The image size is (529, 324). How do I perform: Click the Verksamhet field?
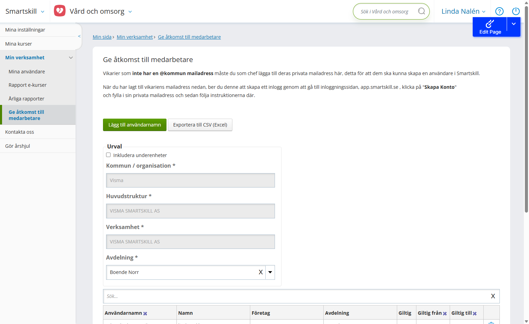click(191, 242)
